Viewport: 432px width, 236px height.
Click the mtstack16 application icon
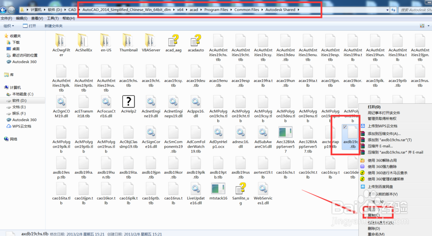(x=218, y=189)
